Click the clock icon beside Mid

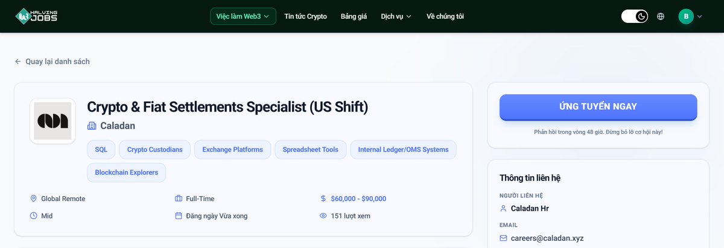click(34, 215)
